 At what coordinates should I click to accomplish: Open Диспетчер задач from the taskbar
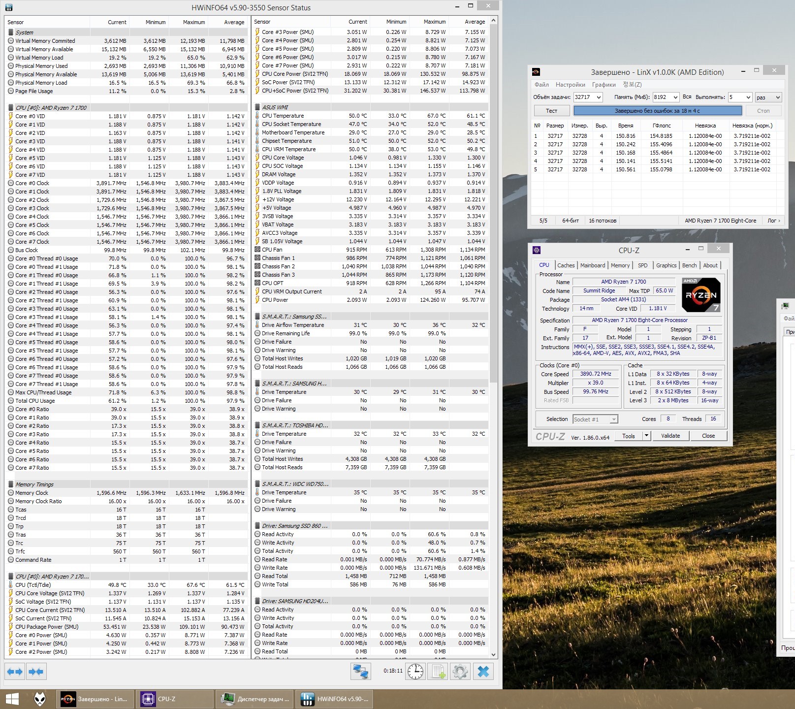point(255,699)
